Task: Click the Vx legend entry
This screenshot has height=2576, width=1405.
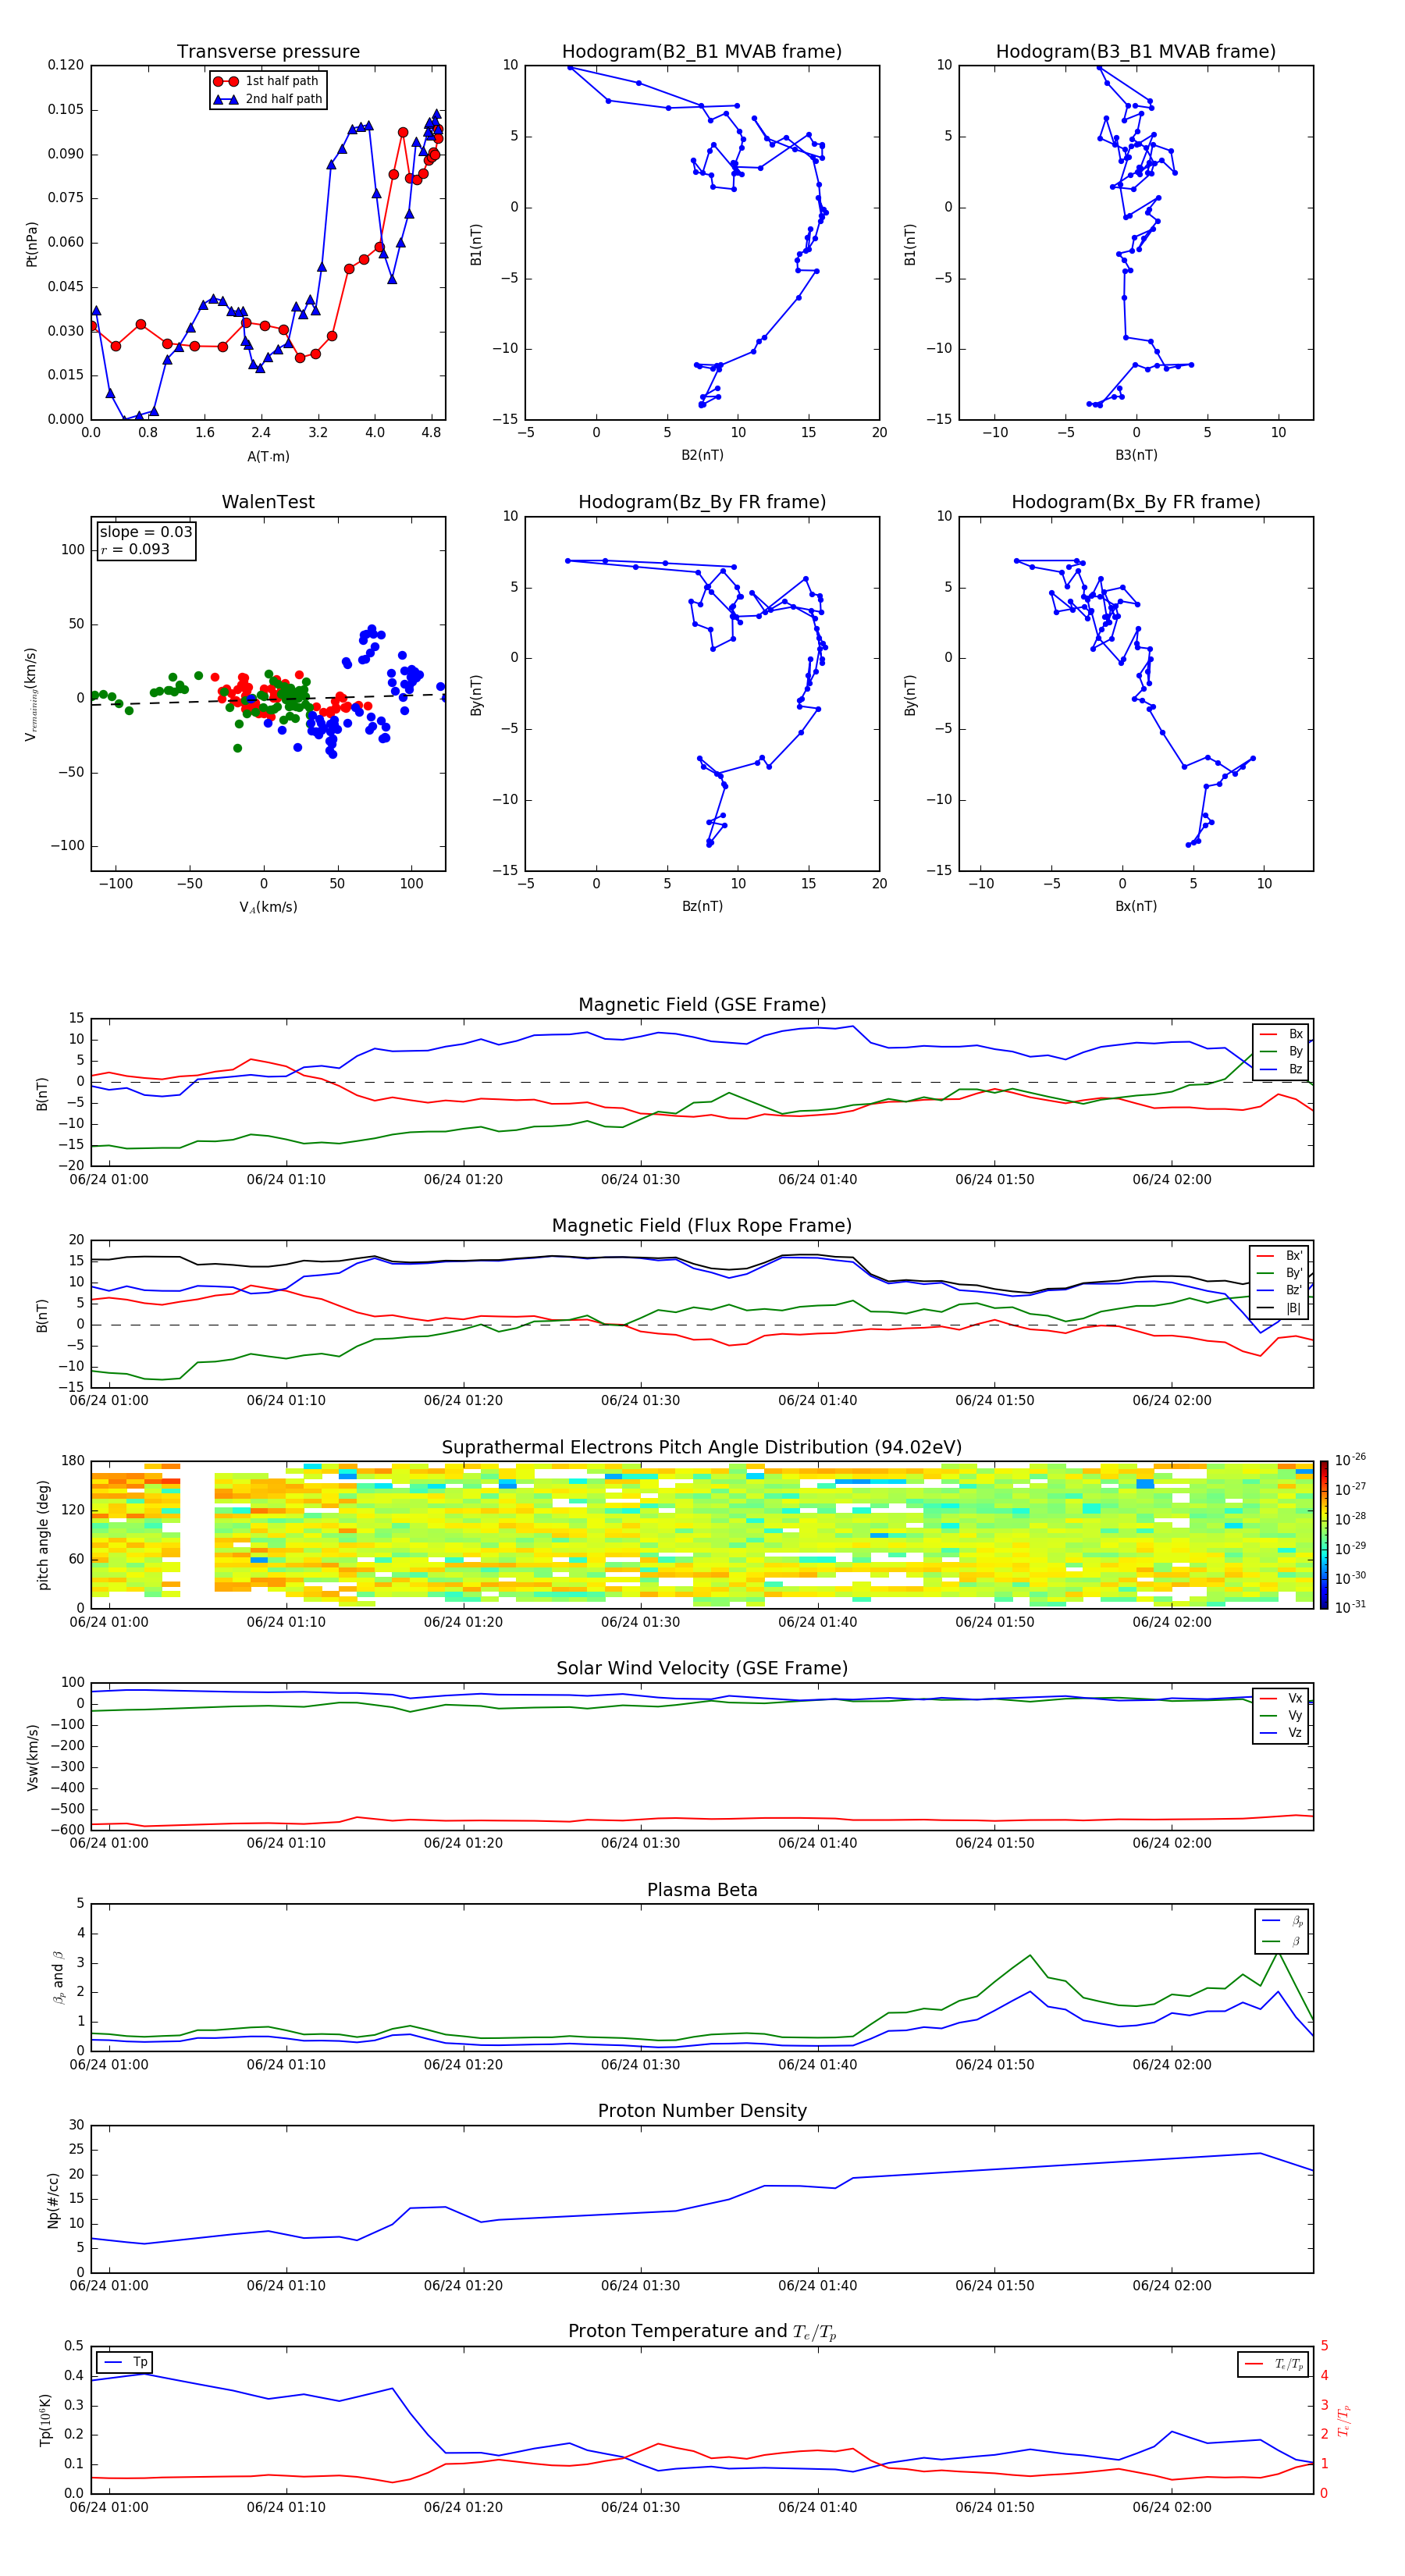Action: tap(1281, 1698)
